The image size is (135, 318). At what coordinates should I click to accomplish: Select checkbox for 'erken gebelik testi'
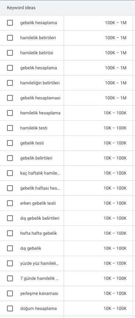10,203
